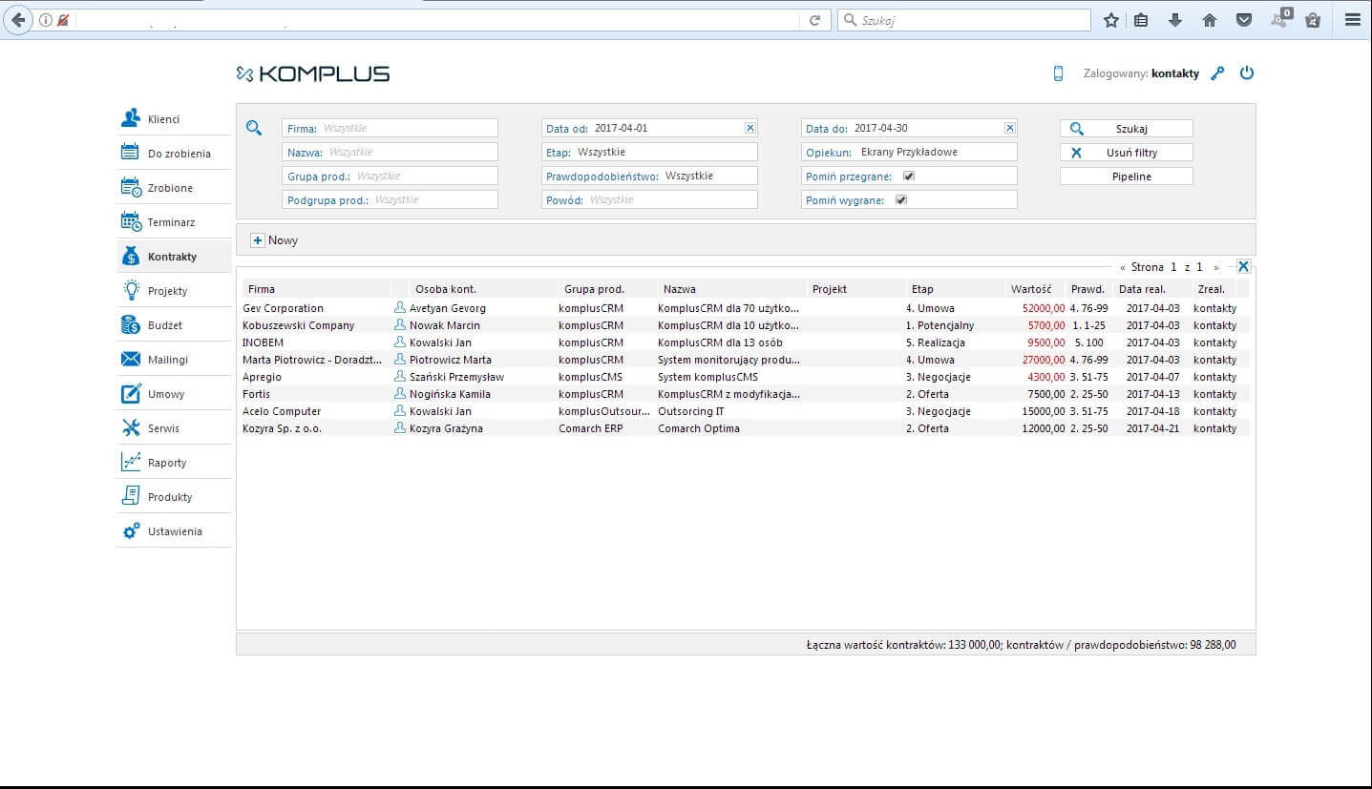Toggle the Pomiń przegrane checkbox
This screenshot has width=1372, height=789.
coord(909,176)
